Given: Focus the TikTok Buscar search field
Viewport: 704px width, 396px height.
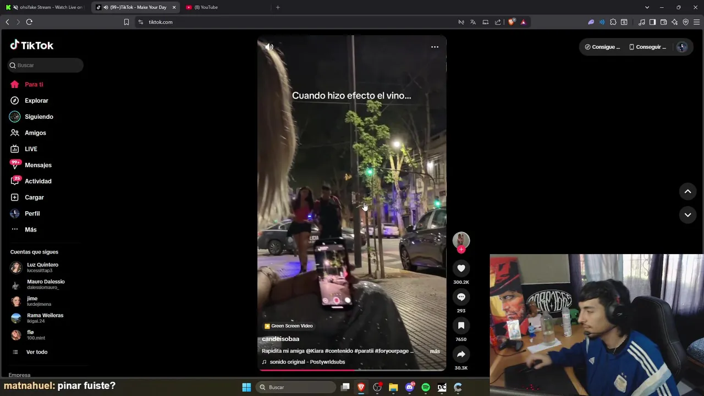Looking at the screenshot, I should pyautogui.click(x=46, y=65).
